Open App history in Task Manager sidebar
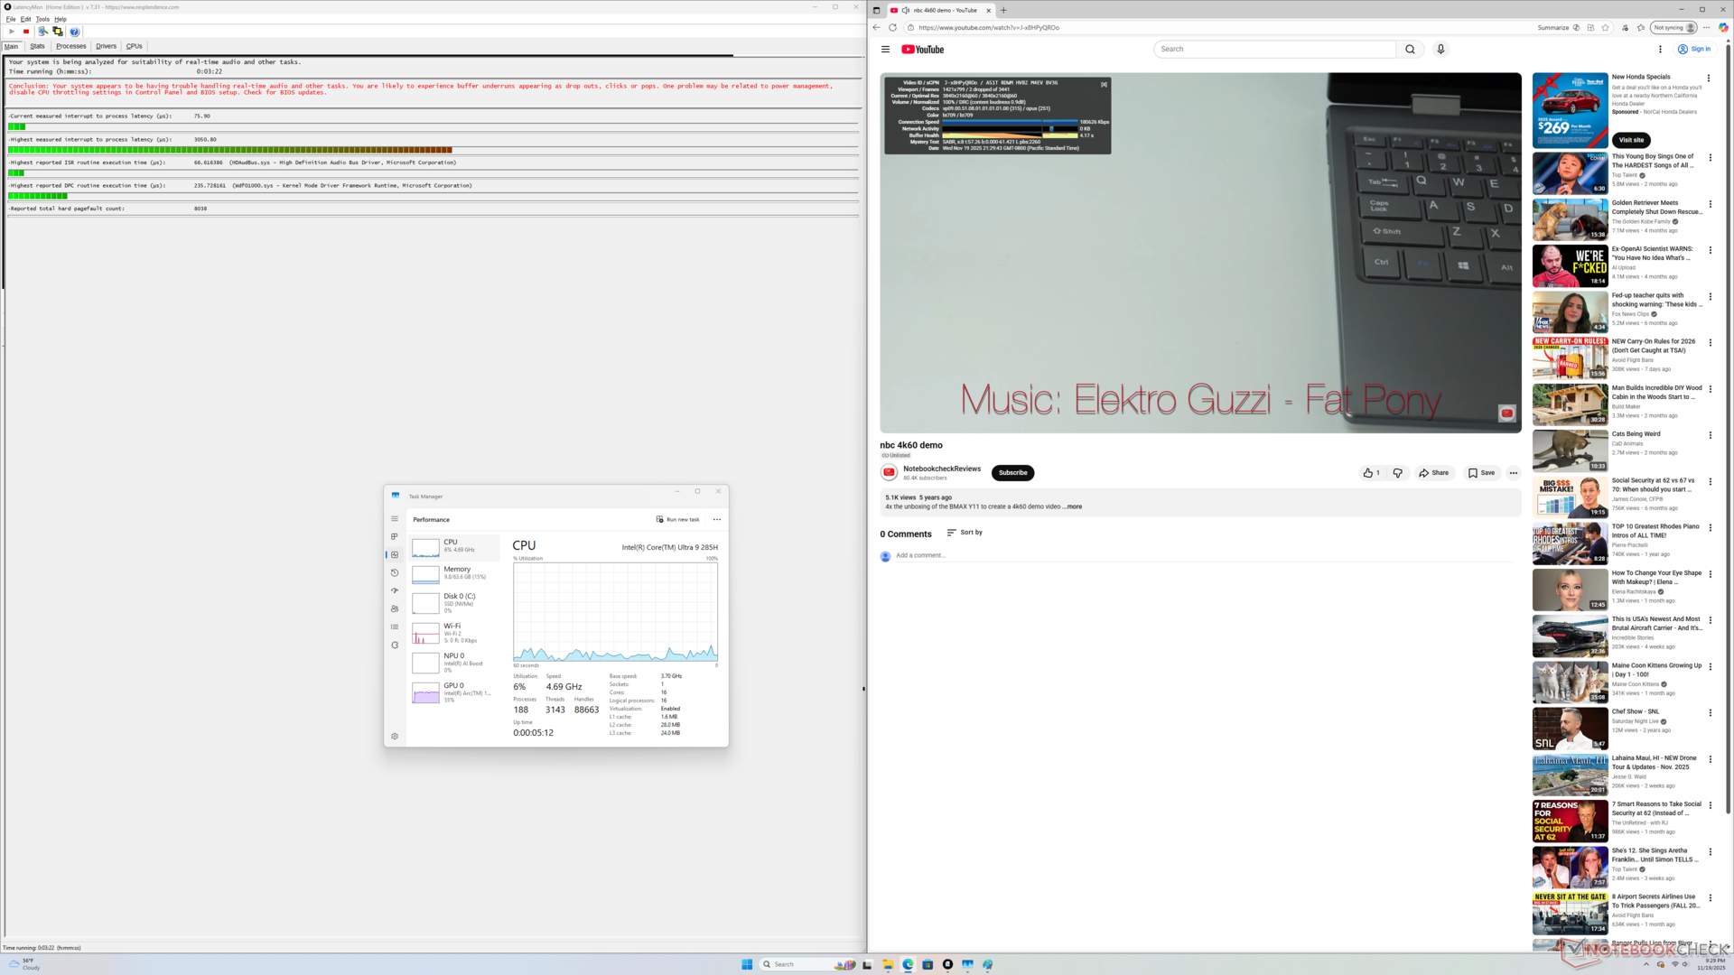 point(395,572)
